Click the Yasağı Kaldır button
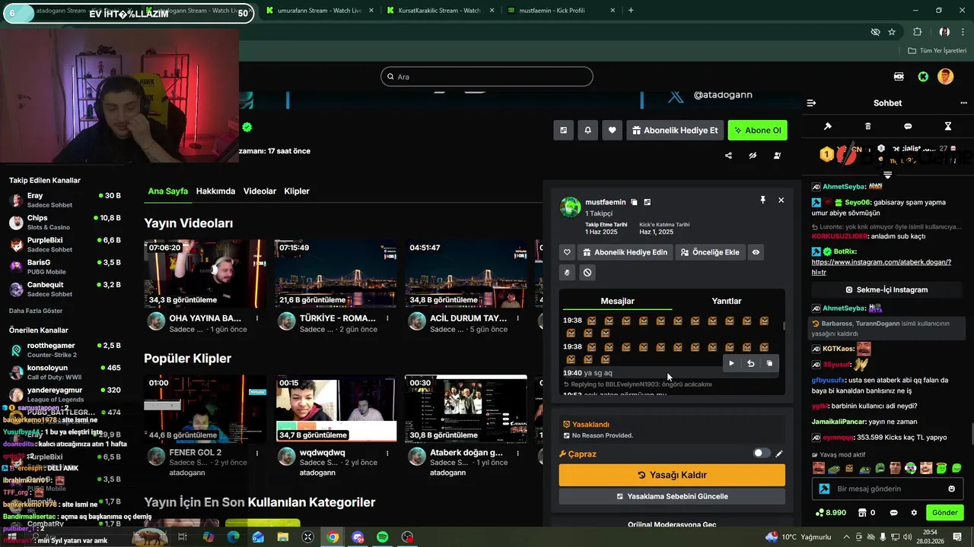This screenshot has height=547, width=974. tap(672, 475)
